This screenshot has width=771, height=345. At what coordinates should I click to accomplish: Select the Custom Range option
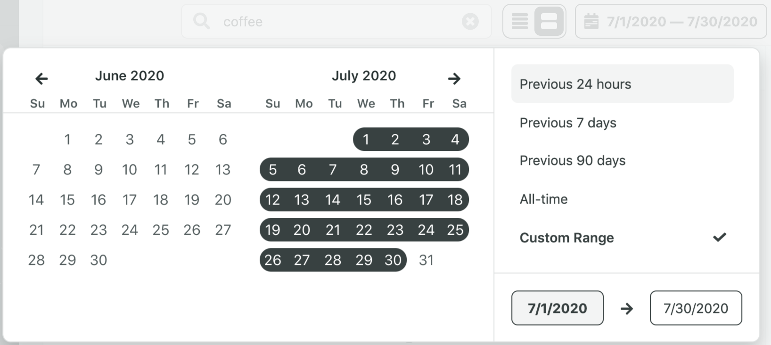point(622,238)
